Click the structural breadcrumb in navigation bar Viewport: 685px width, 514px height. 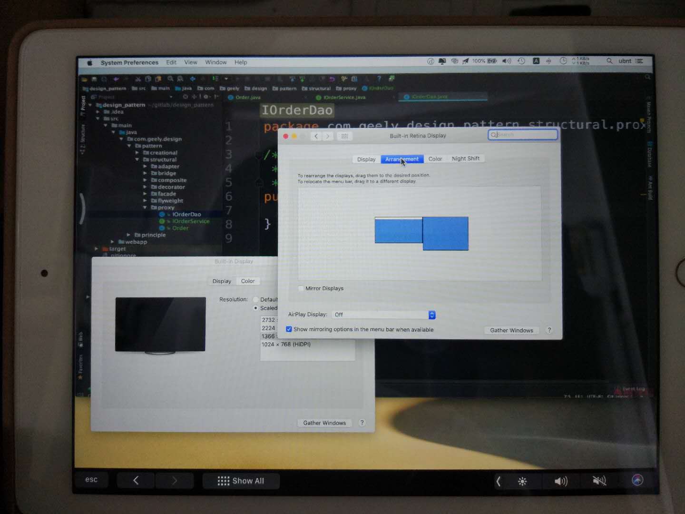point(316,89)
